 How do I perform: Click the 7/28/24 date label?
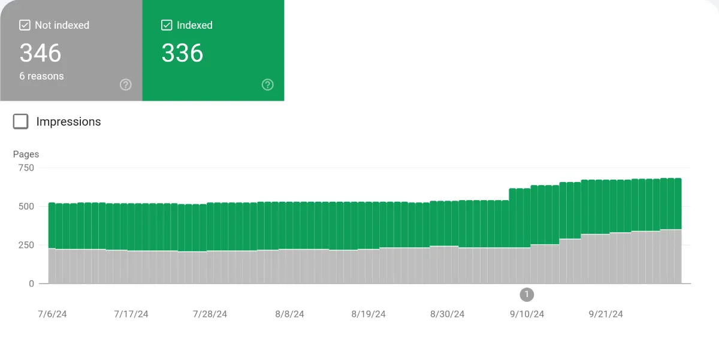coord(210,314)
